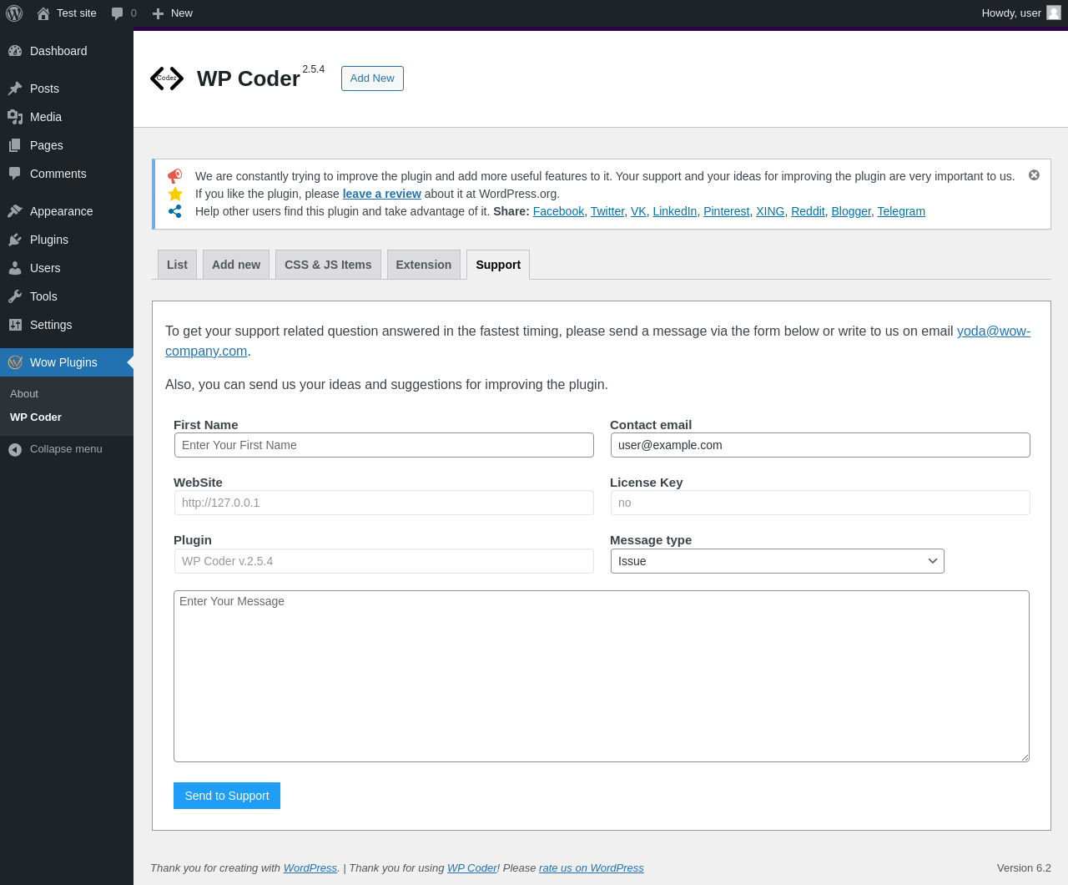Click the Send to Support button
This screenshot has height=885, width=1068.
click(x=227, y=796)
